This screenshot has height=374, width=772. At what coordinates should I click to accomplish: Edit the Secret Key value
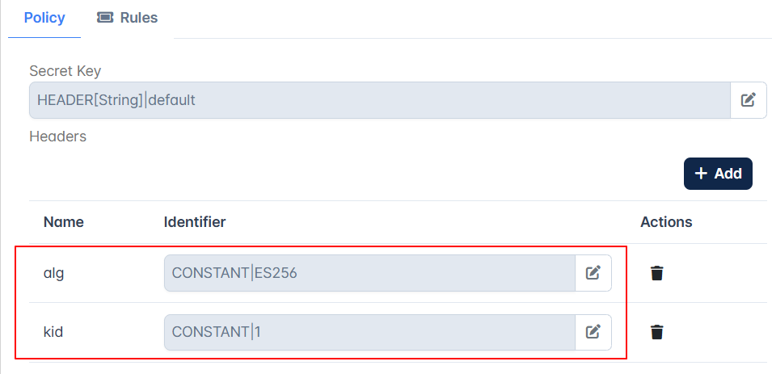pos(749,100)
